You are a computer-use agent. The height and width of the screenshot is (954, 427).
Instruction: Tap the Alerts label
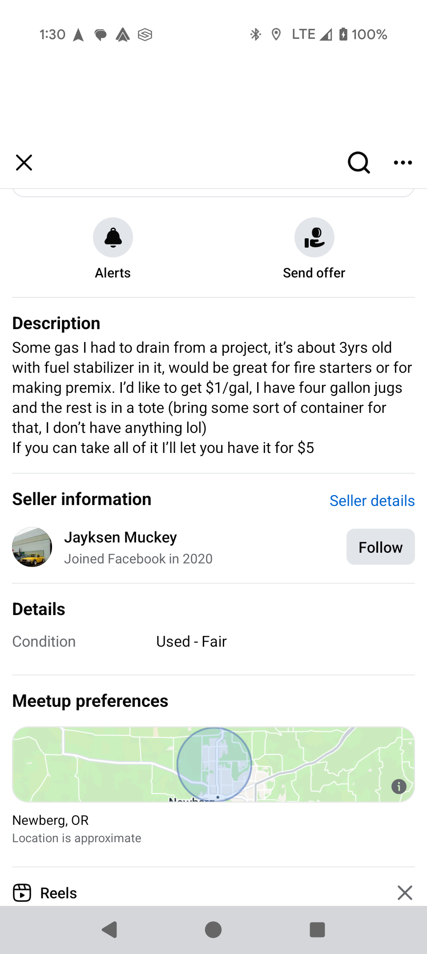click(x=113, y=273)
